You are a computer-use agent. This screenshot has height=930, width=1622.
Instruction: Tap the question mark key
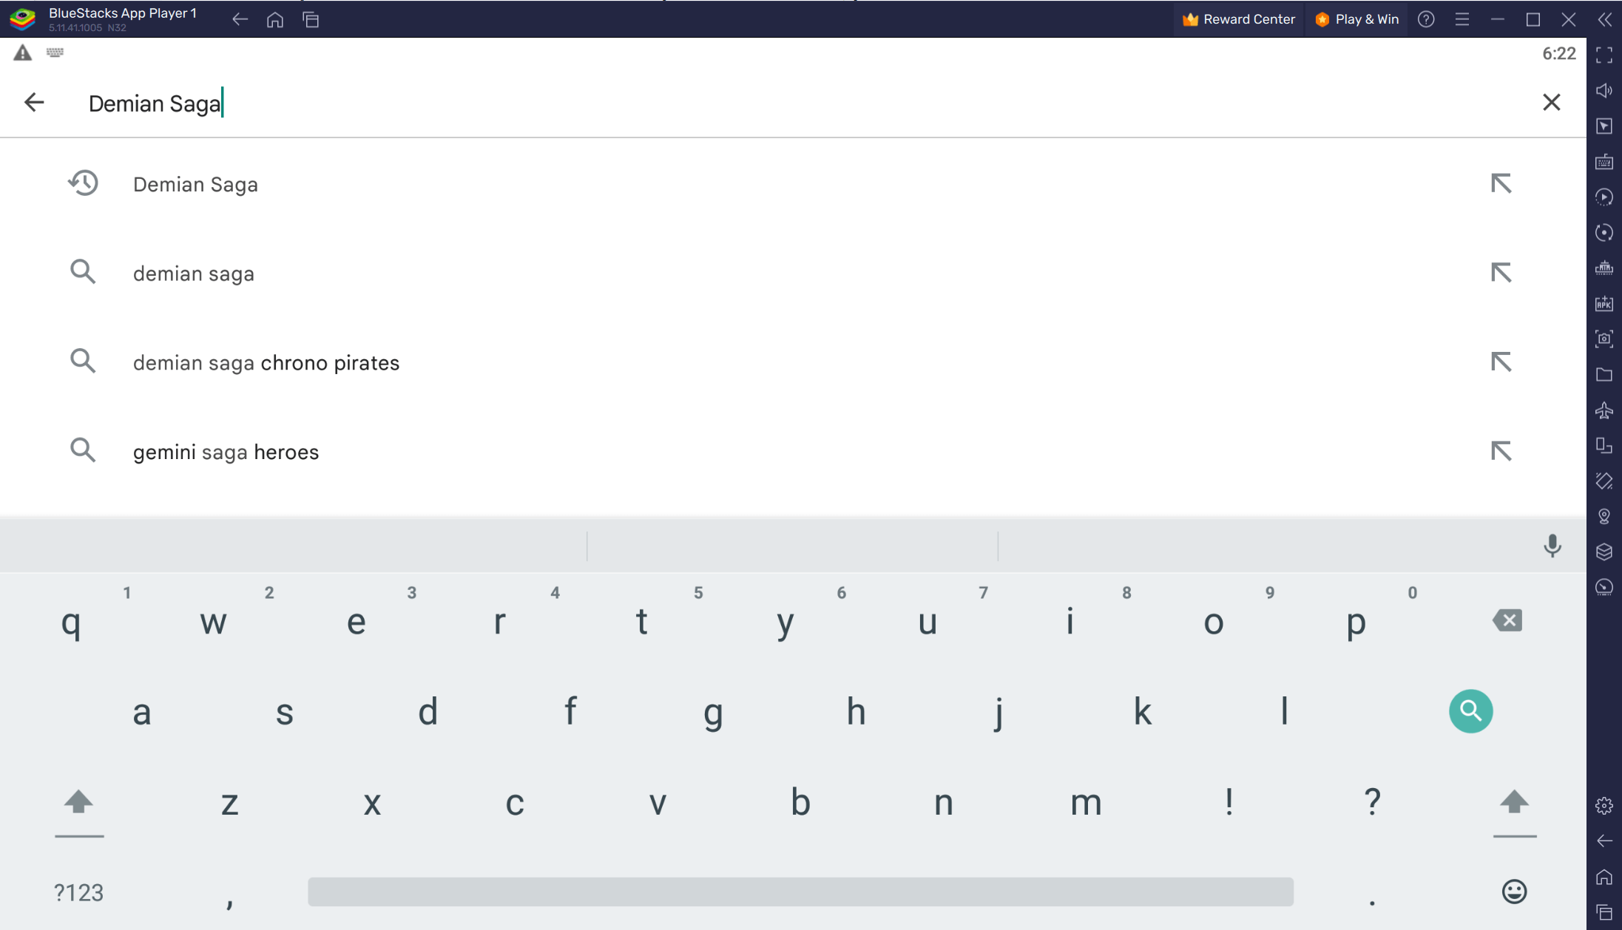click(1372, 801)
